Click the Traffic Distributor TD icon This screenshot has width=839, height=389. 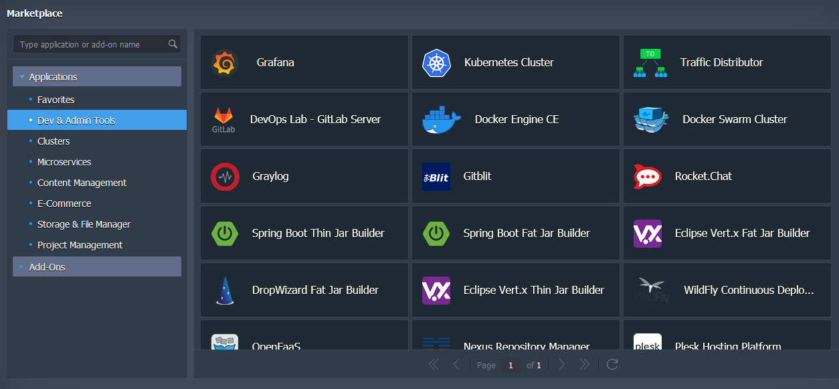point(650,63)
